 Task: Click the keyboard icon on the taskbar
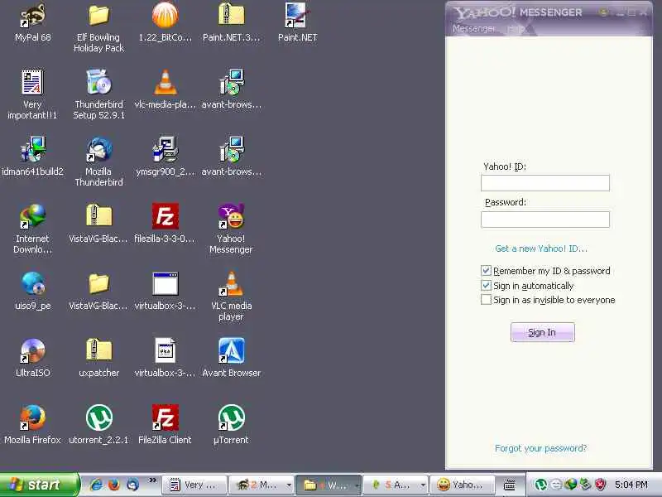(510, 485)
